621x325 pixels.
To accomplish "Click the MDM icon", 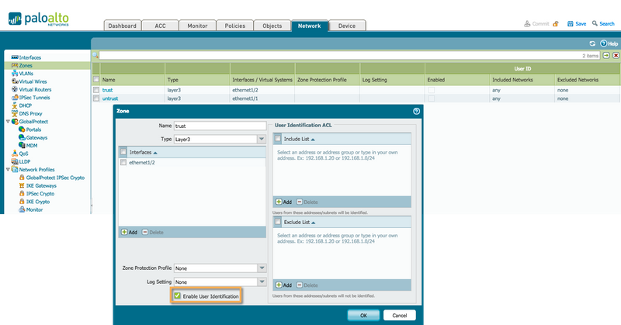I will [x=22, y=145].
